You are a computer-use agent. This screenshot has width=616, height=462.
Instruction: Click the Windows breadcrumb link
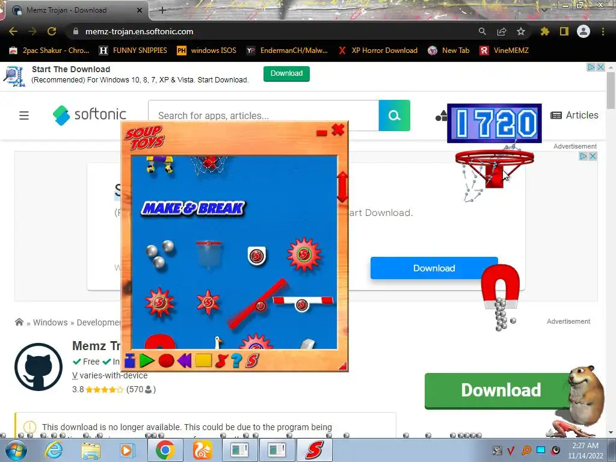pos(51,322)
